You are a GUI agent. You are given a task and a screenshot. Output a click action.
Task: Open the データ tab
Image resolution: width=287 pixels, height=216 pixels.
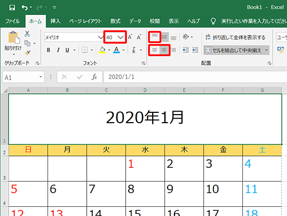click(x=135, y=21)
